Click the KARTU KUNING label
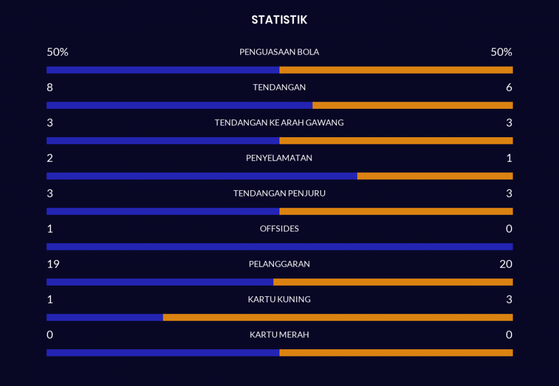 click(x=279, y=300)
